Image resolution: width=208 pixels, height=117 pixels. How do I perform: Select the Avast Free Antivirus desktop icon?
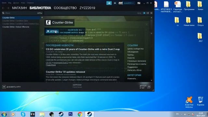pyautogui.click(x=189, y=102)
